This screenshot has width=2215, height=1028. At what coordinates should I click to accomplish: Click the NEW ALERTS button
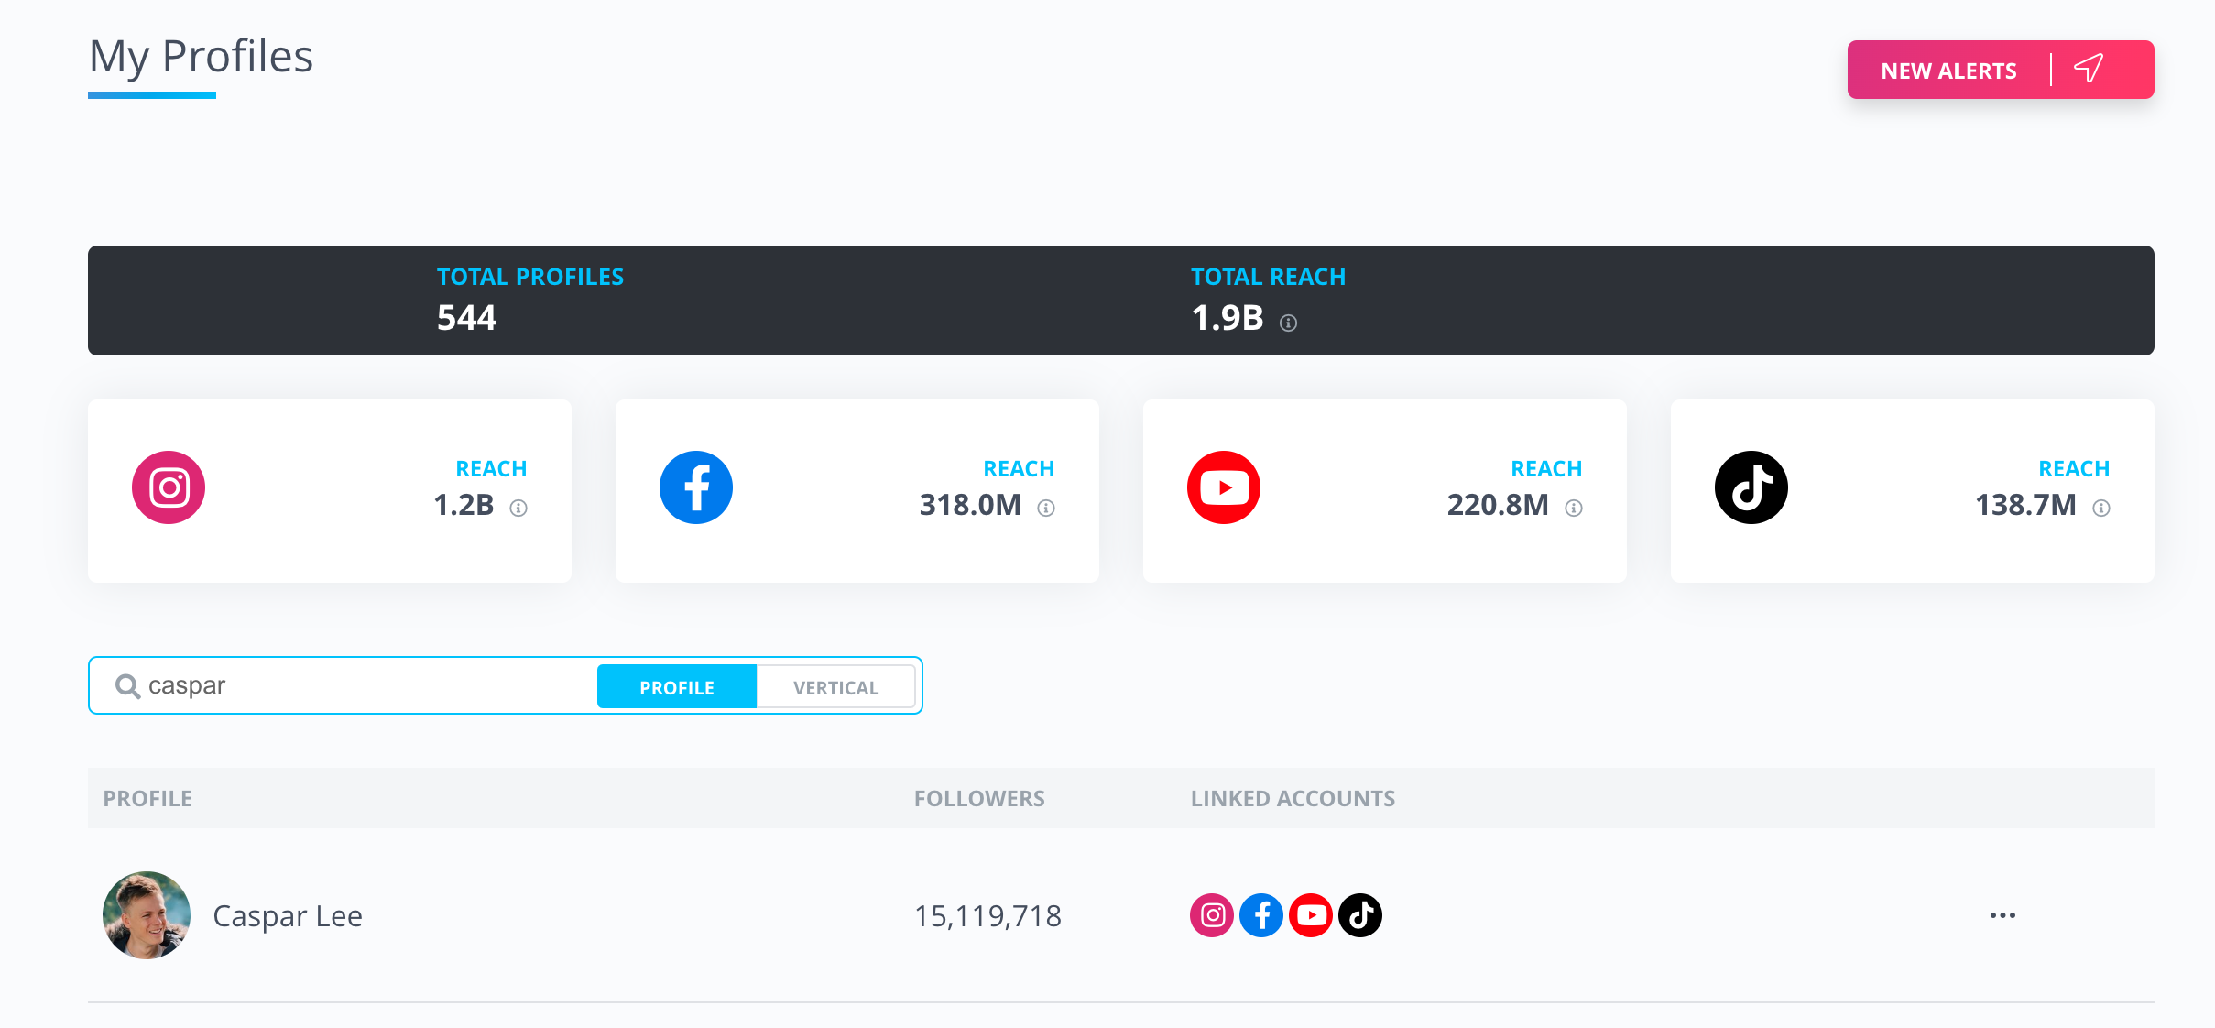[2000, 70]
